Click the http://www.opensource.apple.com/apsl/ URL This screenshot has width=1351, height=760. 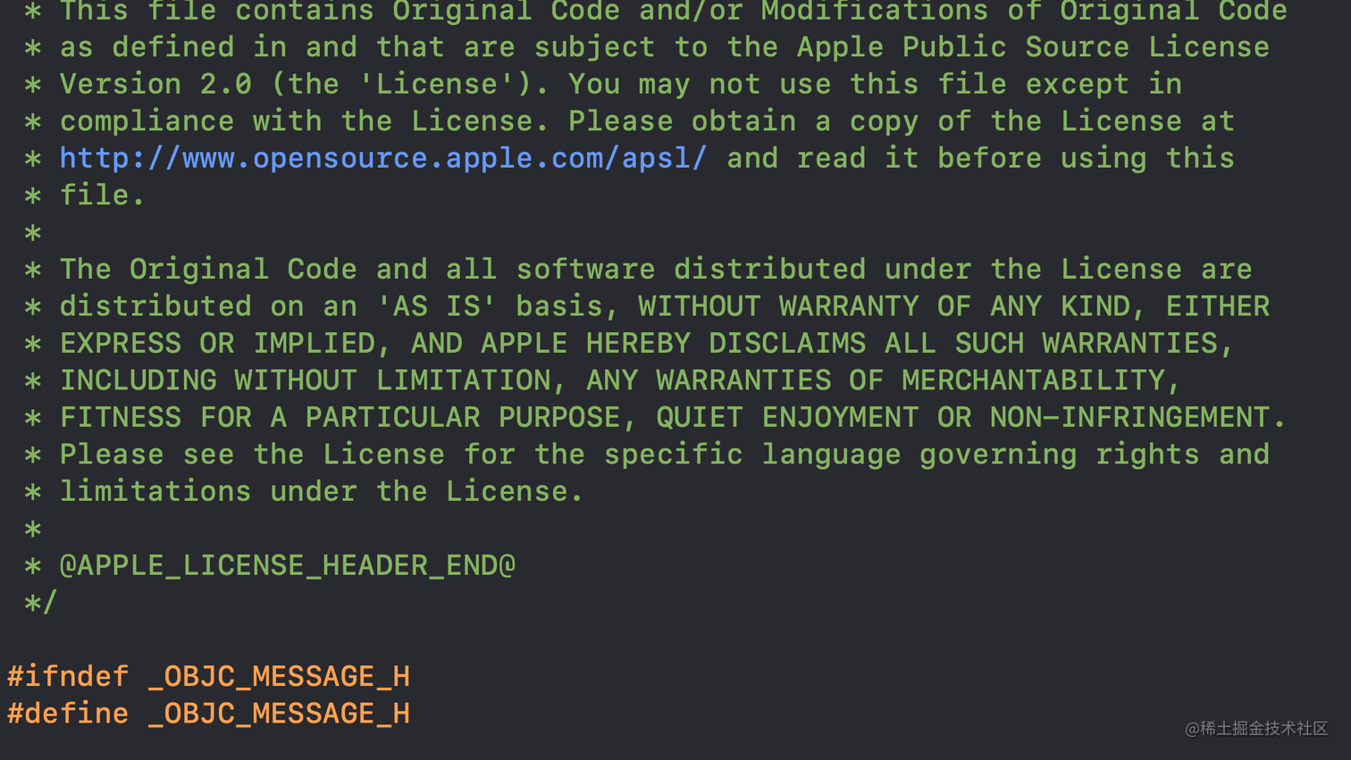click(382, 157)
